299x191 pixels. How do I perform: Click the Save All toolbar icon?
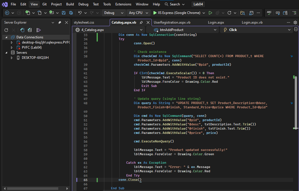tap(71, 13)
